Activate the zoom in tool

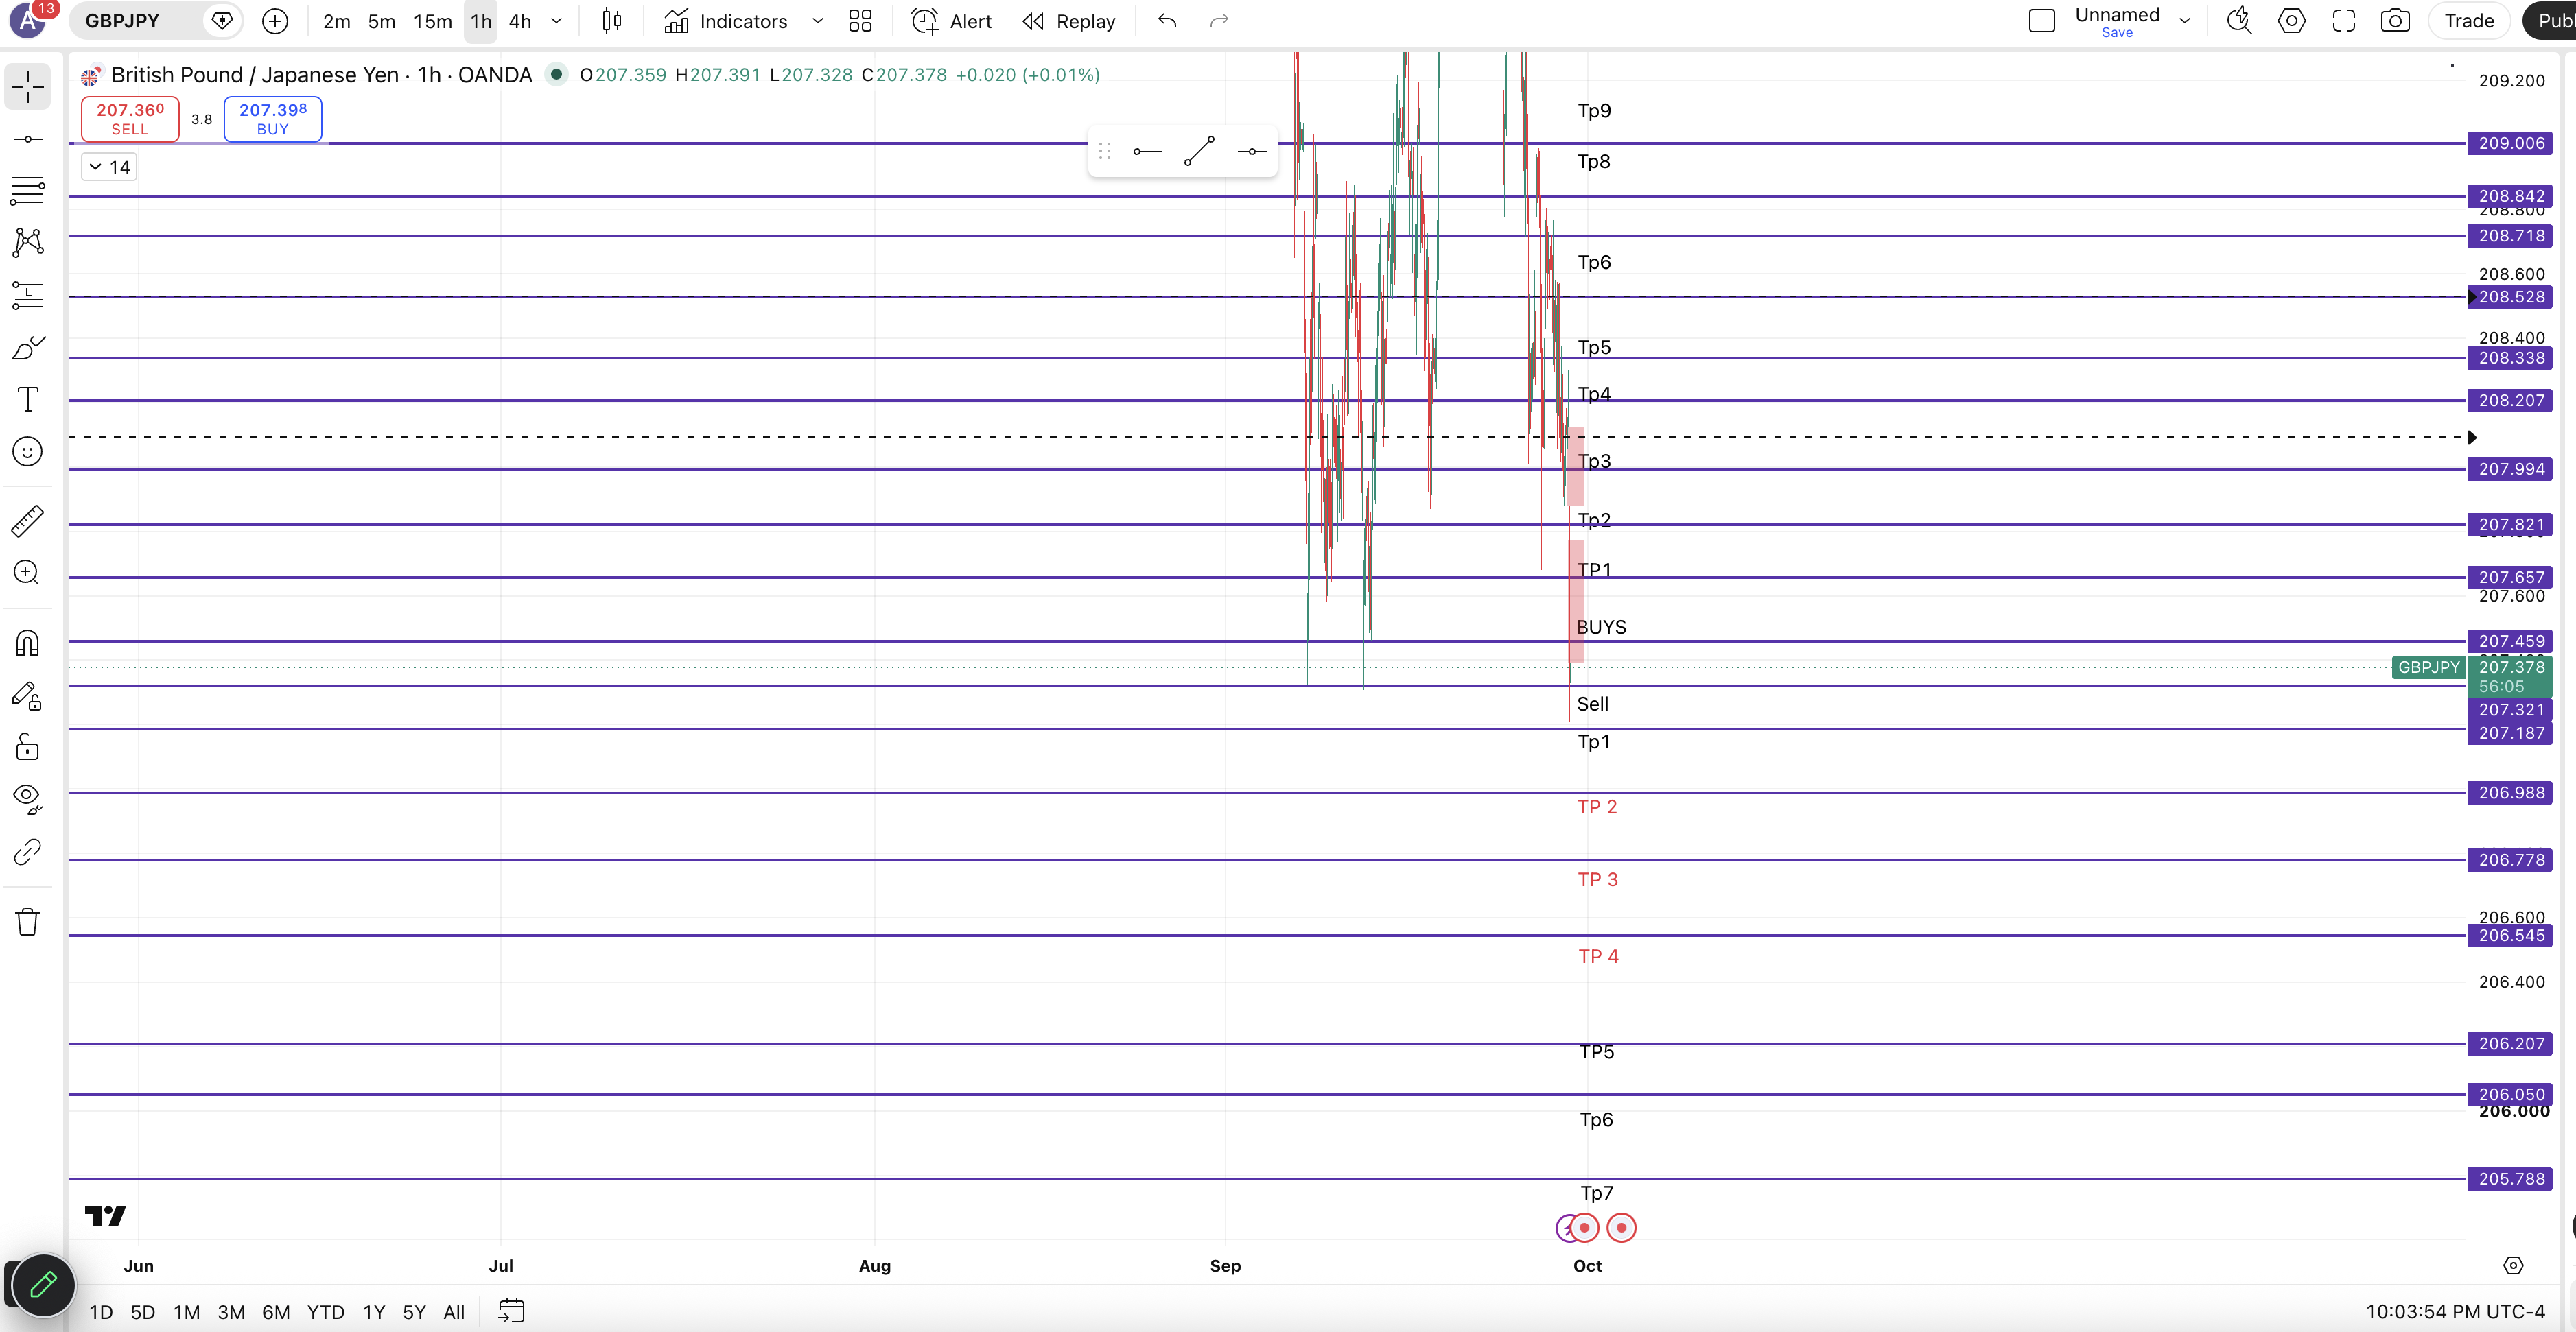point(28,573)
